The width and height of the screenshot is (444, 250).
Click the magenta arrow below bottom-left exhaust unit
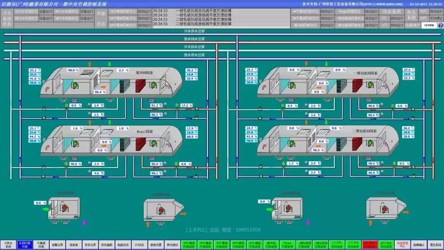pyautogui.click(x=84, y=222)
